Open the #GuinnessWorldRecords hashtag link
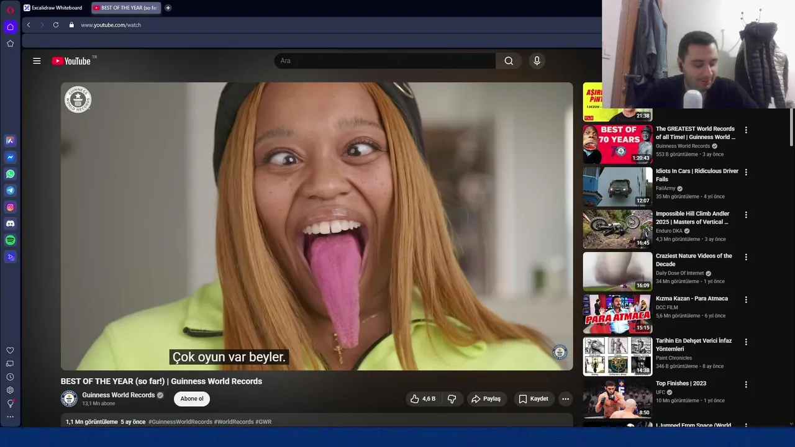The width and height of the screenshot is (795, 447). (180, 422)
